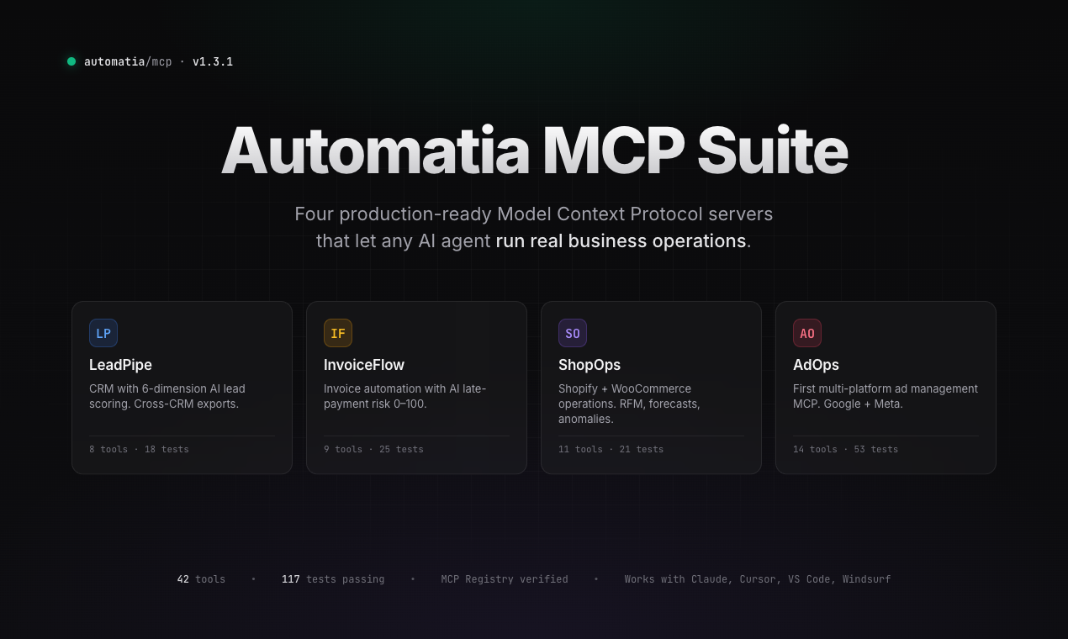Click 8 tools · 18 tests on LeadPipe
Screen dimensions: 1068x639
139,449
